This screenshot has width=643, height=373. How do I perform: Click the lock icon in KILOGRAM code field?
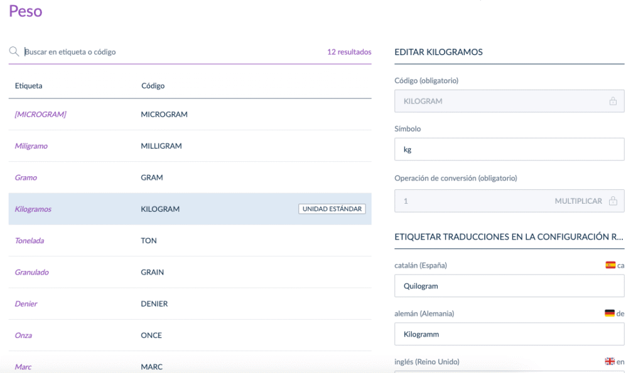613,101
